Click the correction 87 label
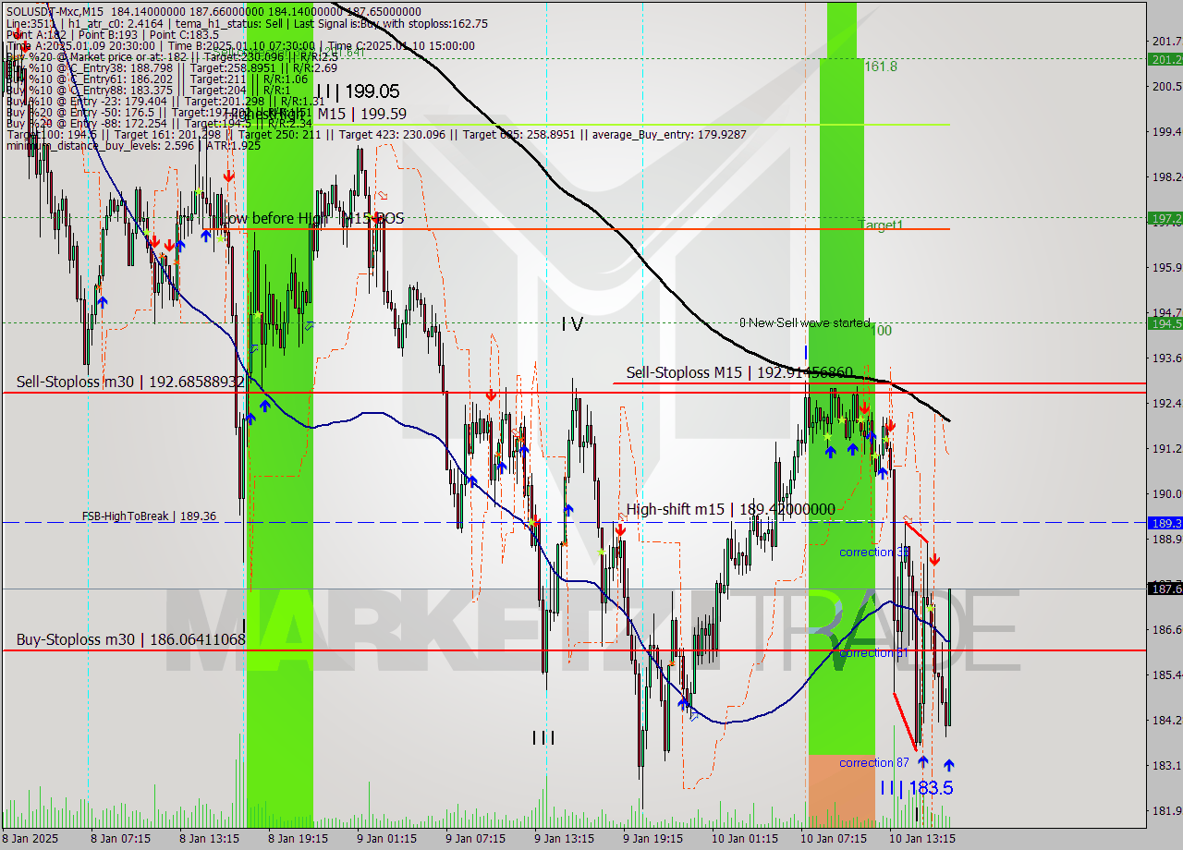The image size is (1183, 850). pyautogui.click(x=873, y=763)
